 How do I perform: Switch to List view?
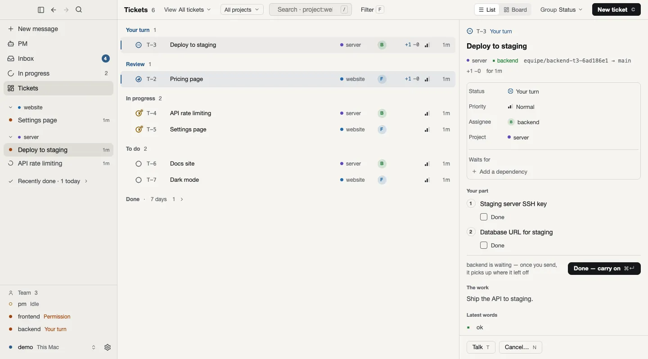(x=487, y=9)
